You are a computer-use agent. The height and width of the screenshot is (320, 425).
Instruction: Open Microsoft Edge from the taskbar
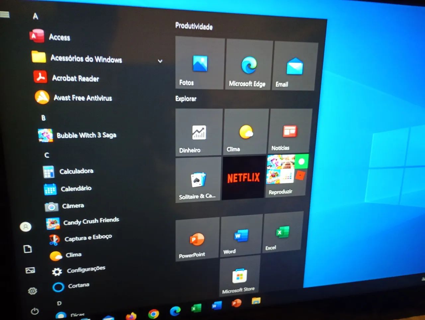[x=175, y=311]
